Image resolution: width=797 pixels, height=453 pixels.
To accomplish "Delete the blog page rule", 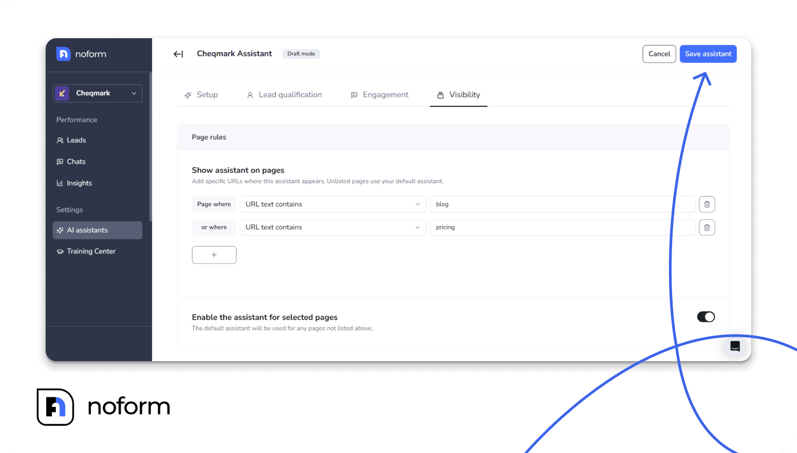I will [x=707, y=204].
